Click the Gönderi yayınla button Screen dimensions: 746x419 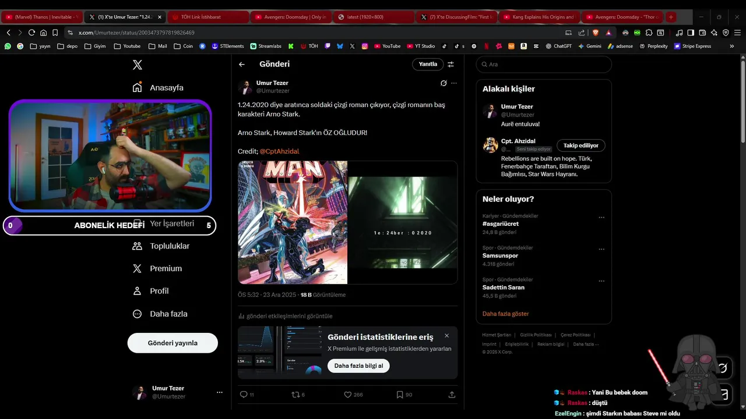[x=173, y=343]
